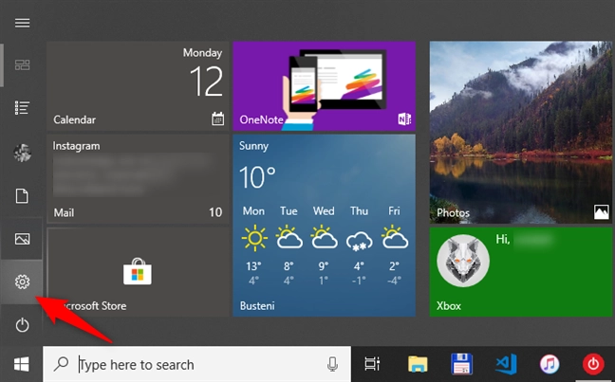
Task: Open the floppy disk app on taskbar
Action: tap(461, 364)
